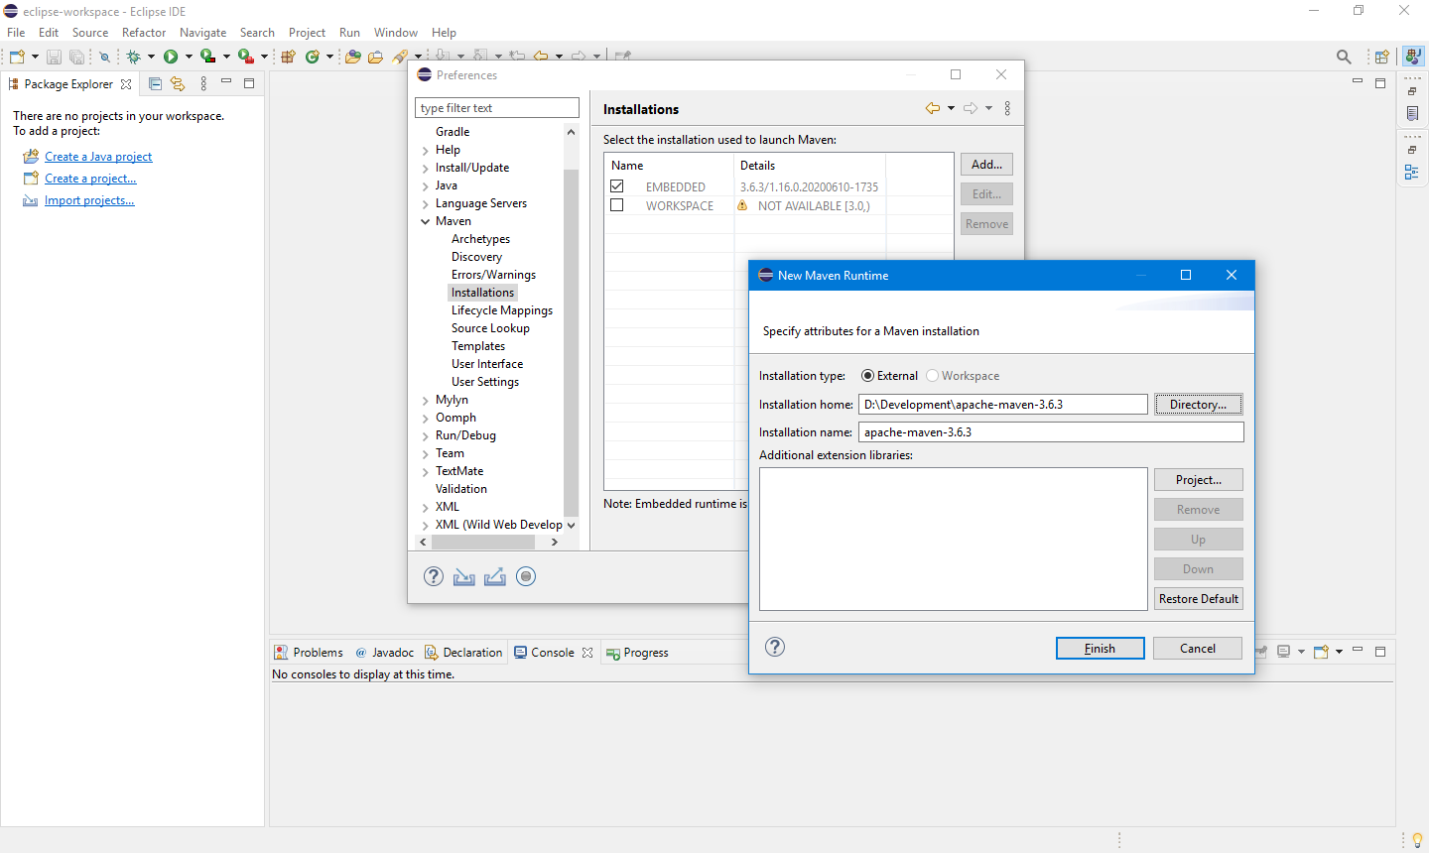Expand the Help preferences node

pos(426,150)
